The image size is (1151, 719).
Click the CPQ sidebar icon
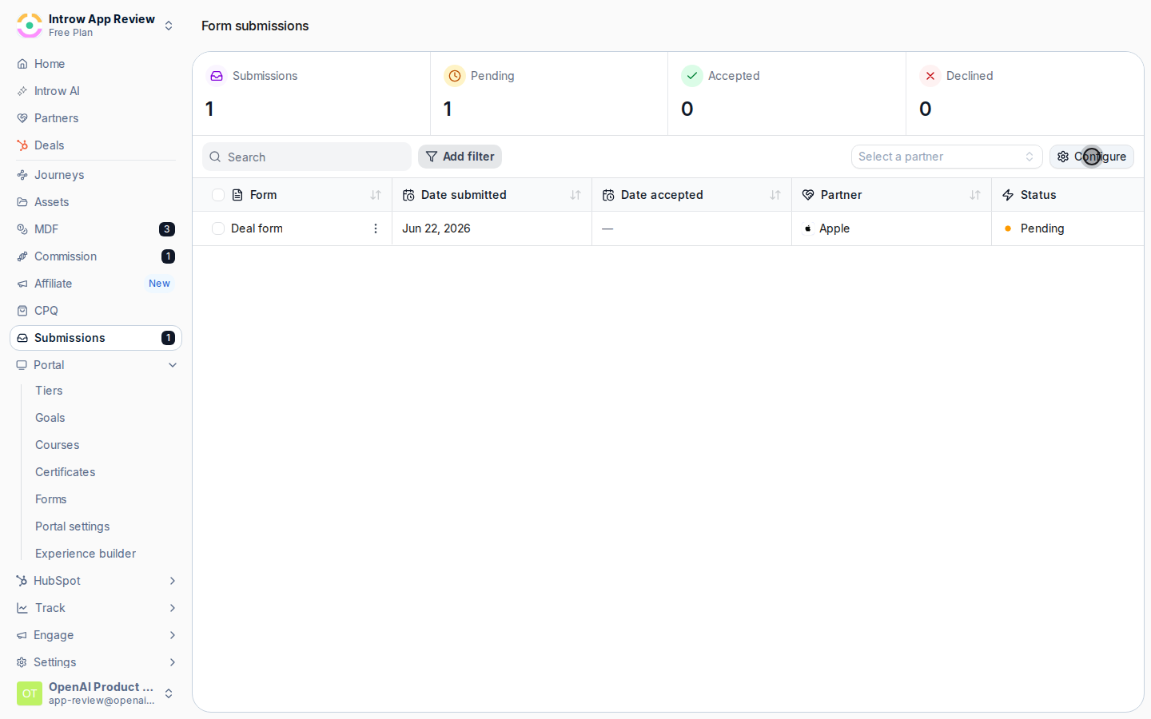22,311
